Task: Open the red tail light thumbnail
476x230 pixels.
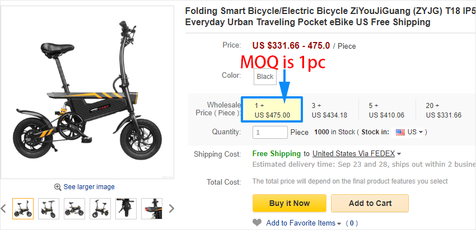Action: (x=152, y=208)
